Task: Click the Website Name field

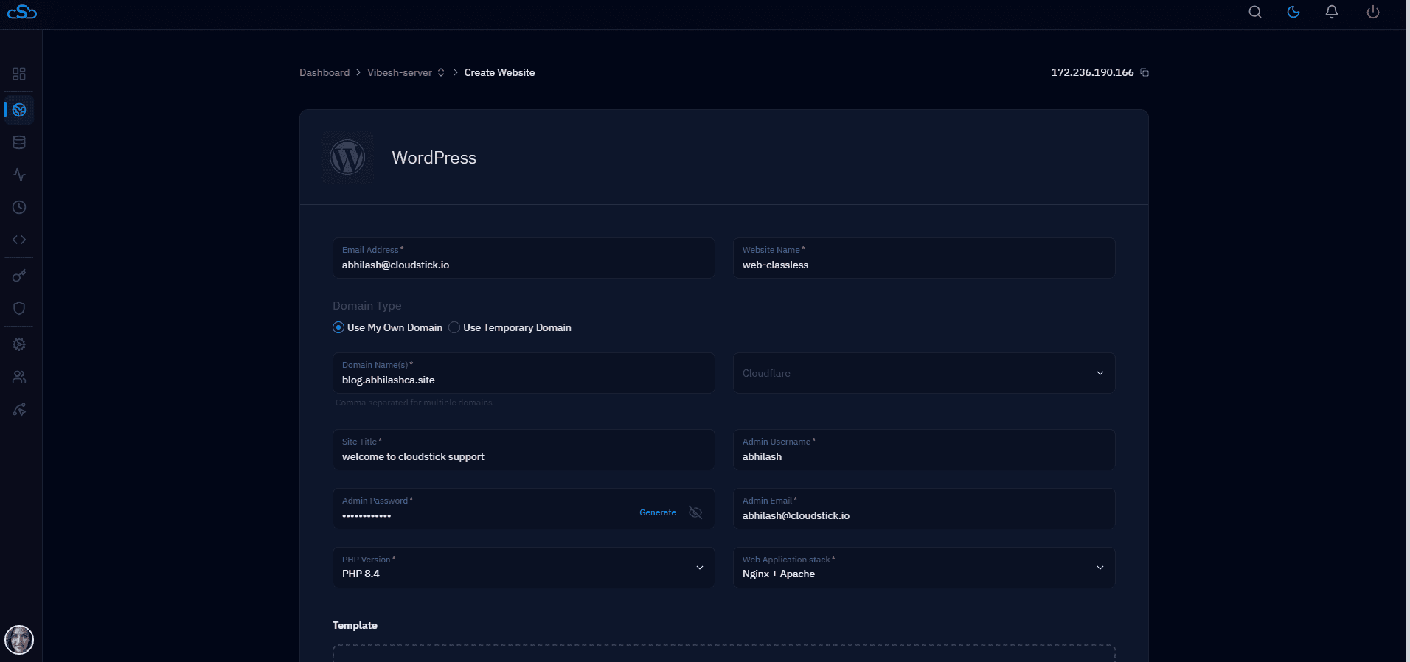Action: (924, 258)
